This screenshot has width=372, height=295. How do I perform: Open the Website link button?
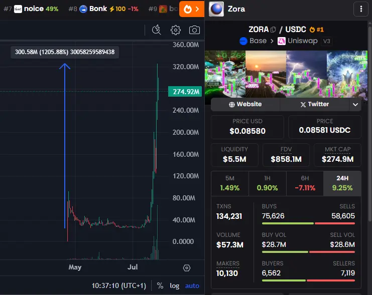245,104
